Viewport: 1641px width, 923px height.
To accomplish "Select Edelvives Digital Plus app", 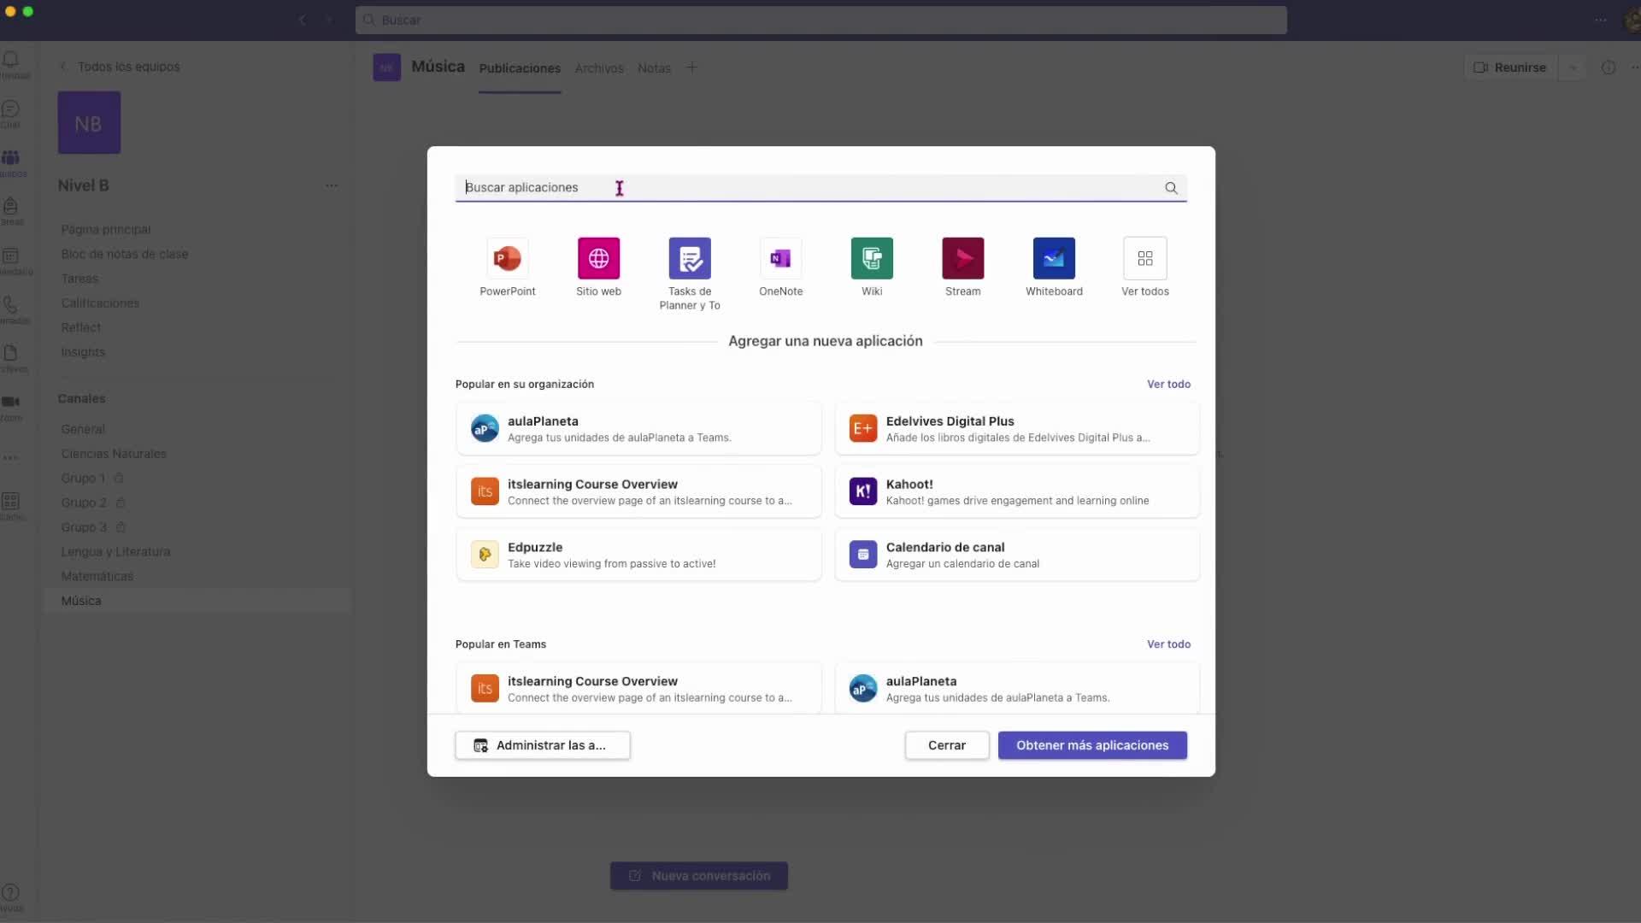I will 1017,428.
